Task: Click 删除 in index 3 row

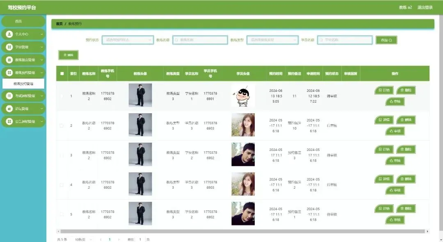Action: point(406,149)
